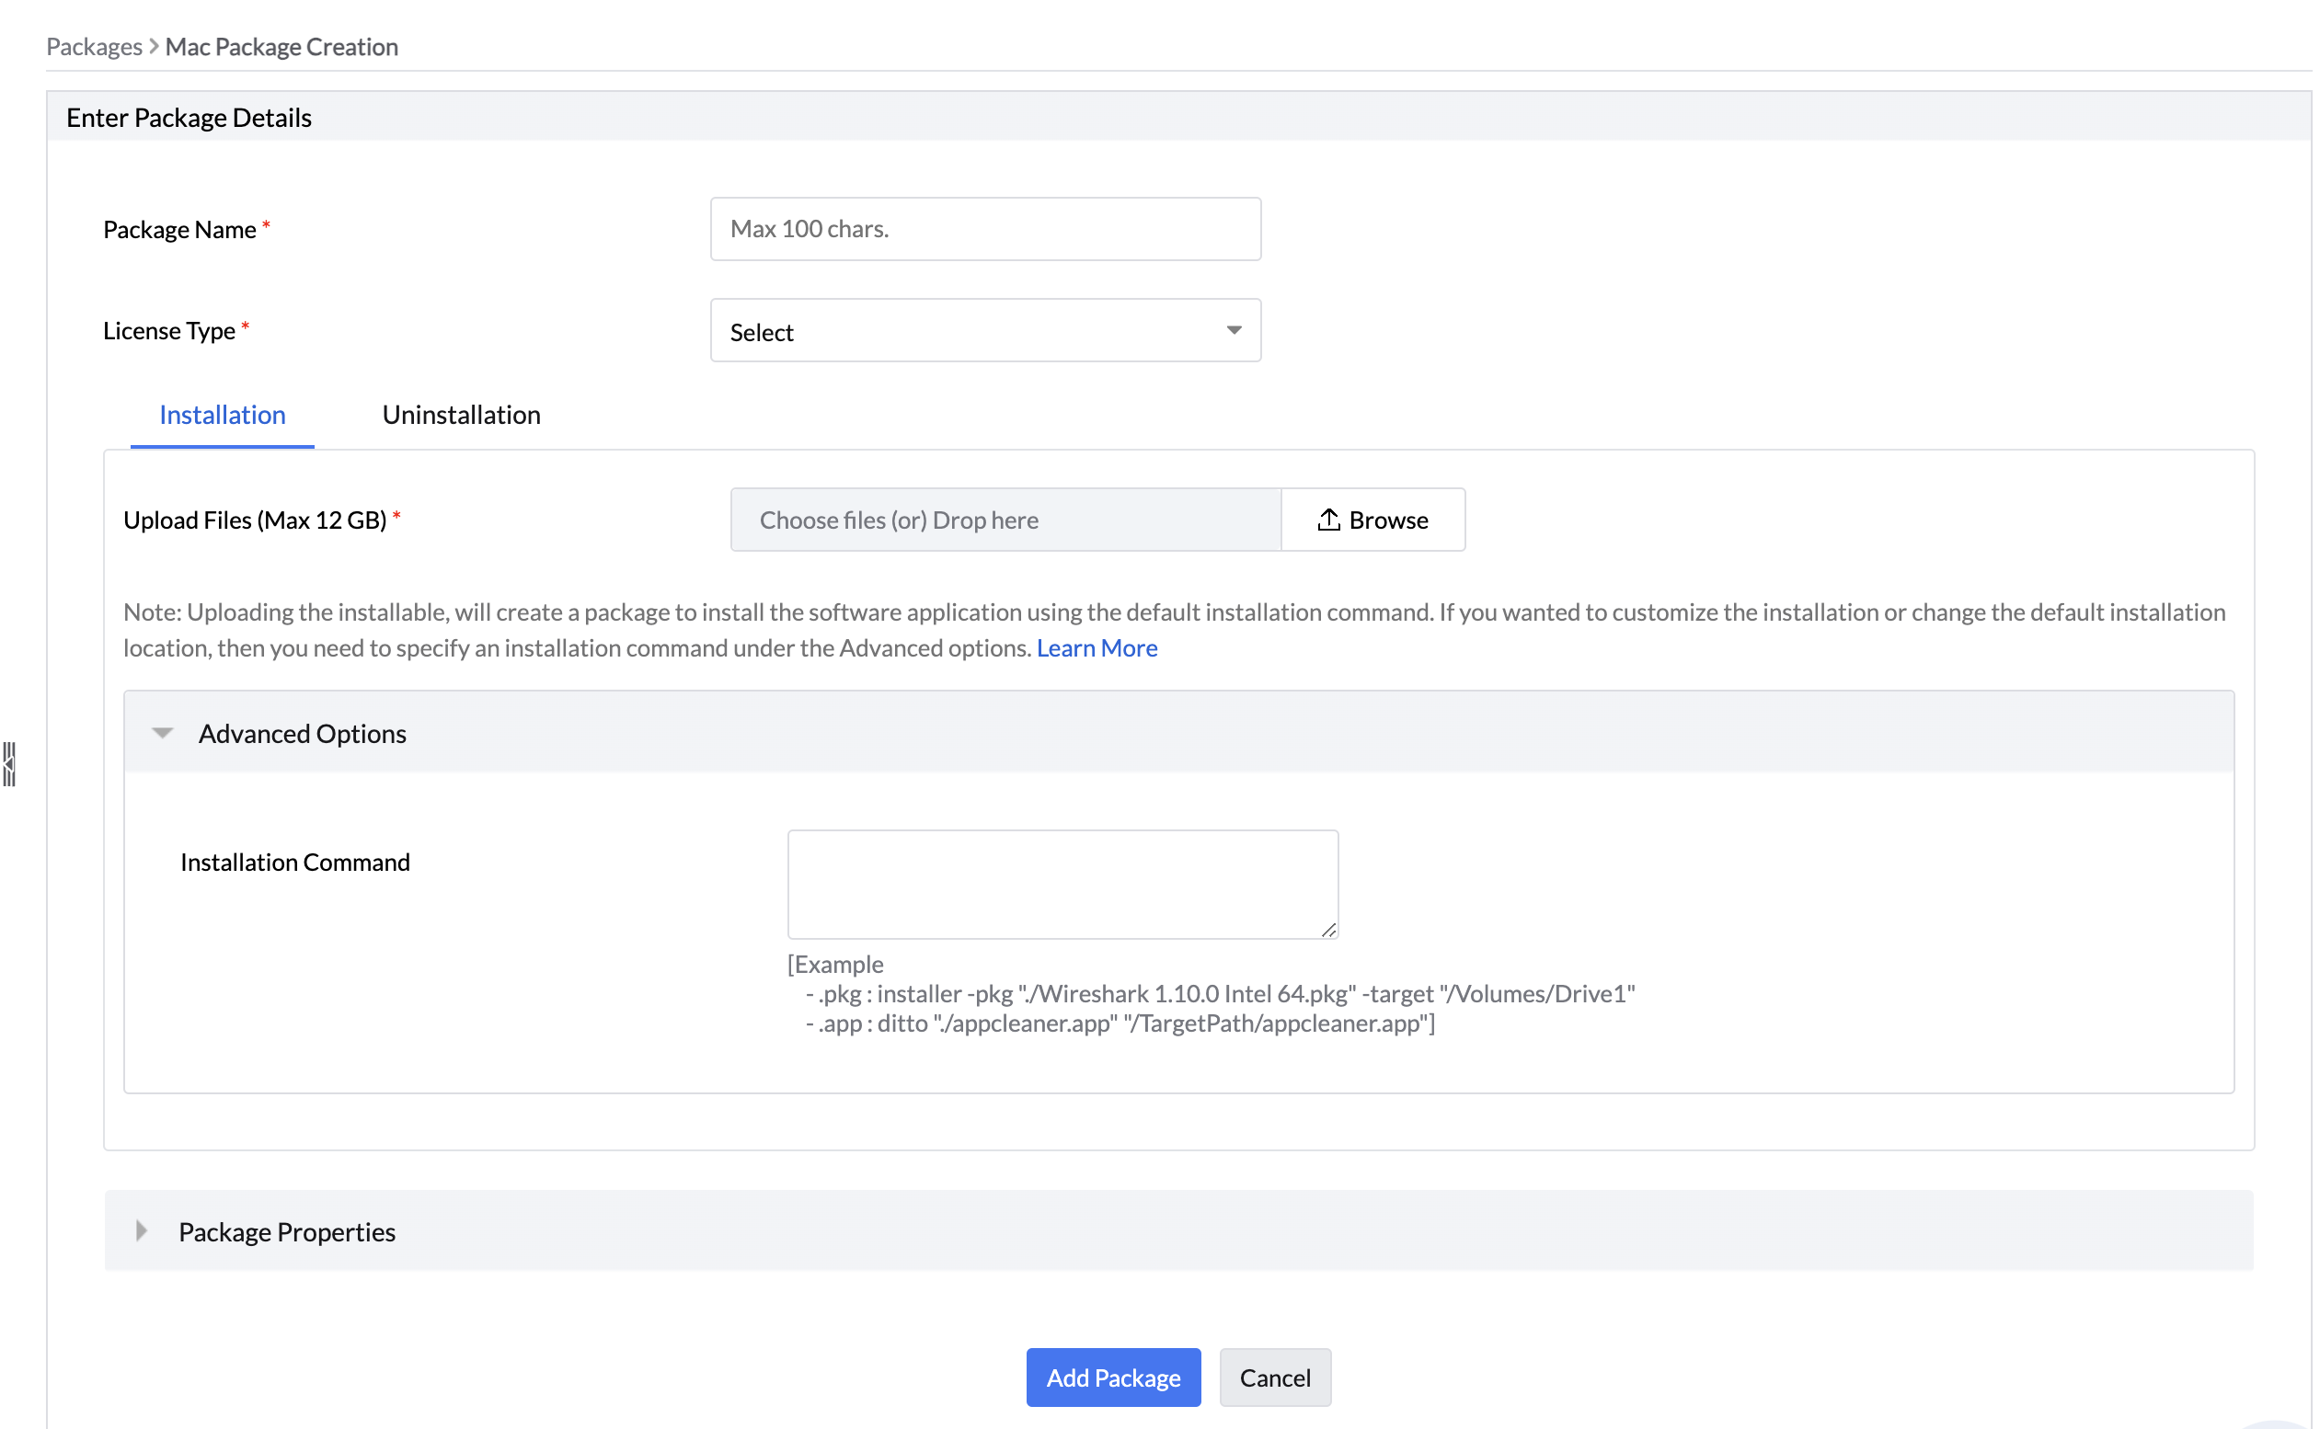Click the Package Properties header label
The height and width of the screenshot is (1429, 2320).
point(286,1231)
